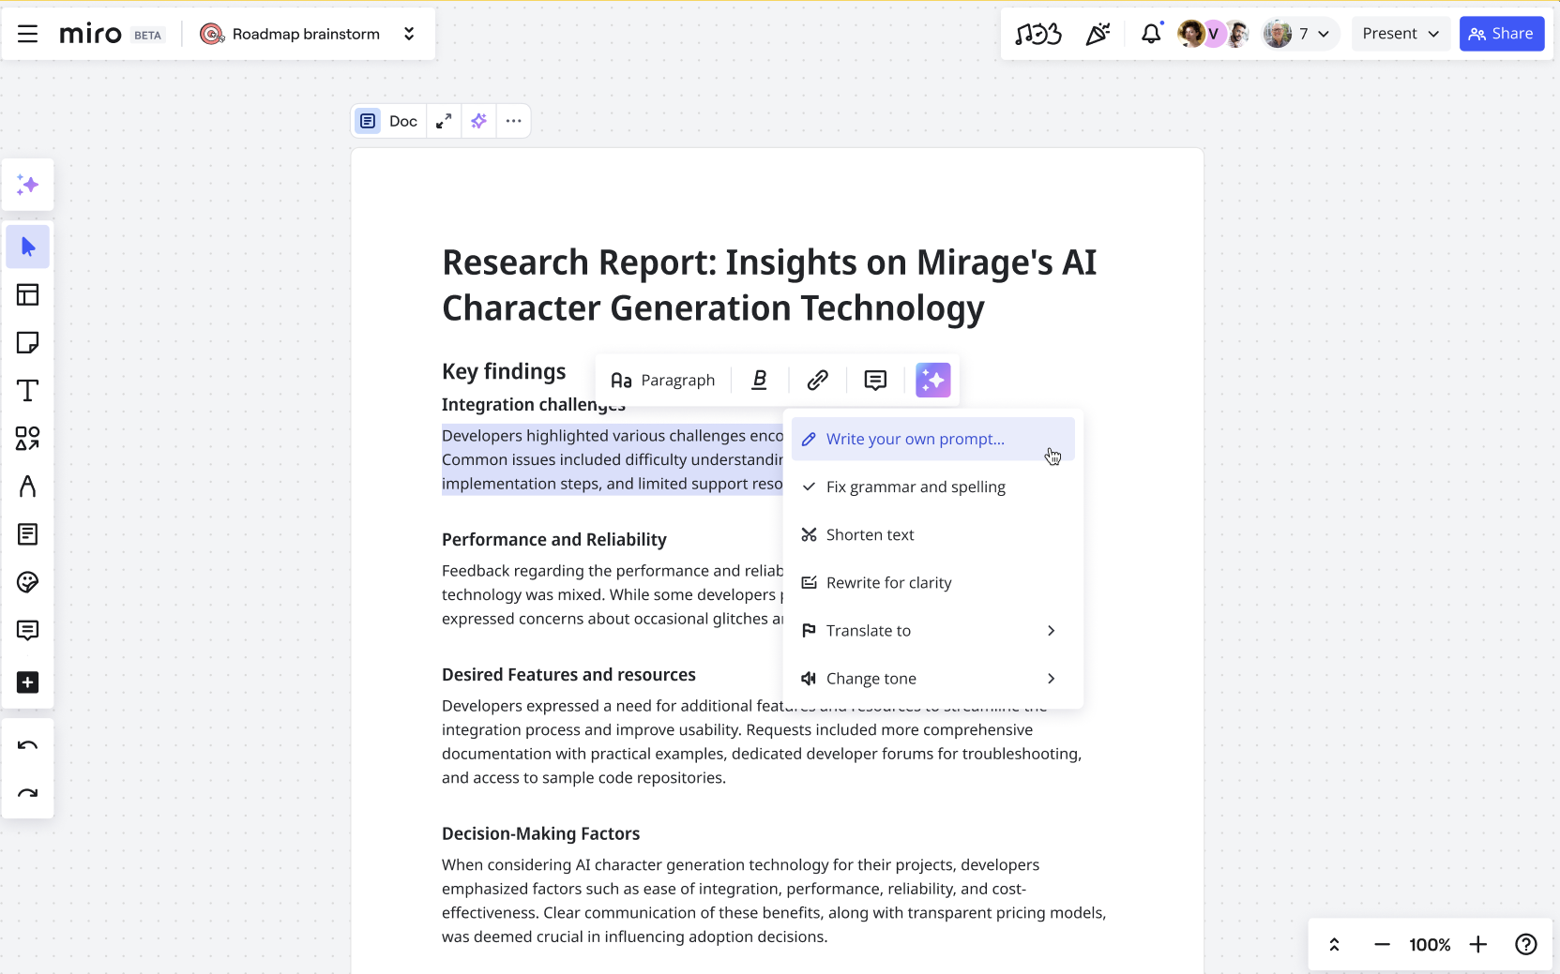Open the main hamburger menu
Viewport: 1560px width, 974px height.
coord(27,34)
